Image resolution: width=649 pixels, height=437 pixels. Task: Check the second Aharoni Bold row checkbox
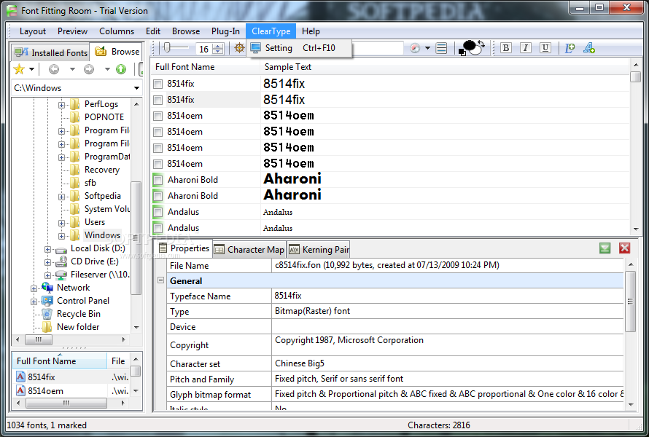[158, 196]
